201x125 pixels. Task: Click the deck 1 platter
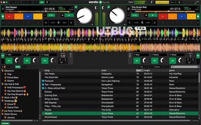click(x=84, y=16)
